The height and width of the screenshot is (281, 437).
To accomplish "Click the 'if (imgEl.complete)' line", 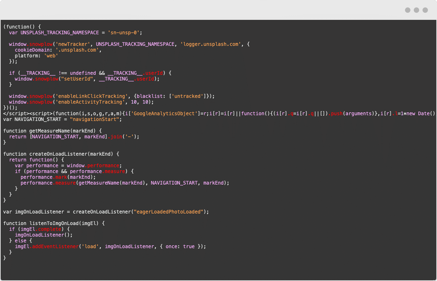I will pos(39,229).
